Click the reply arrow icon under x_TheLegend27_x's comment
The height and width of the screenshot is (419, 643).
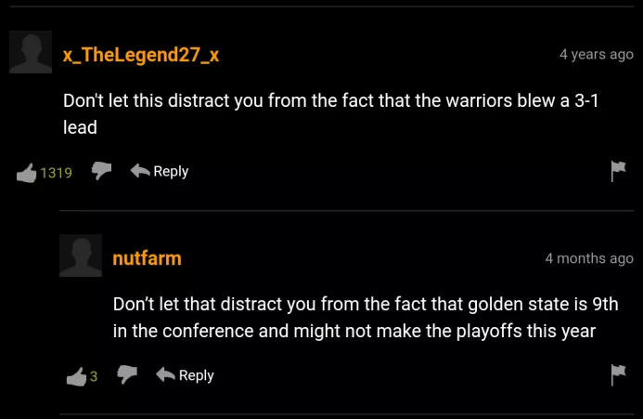[x=141, y=171]
